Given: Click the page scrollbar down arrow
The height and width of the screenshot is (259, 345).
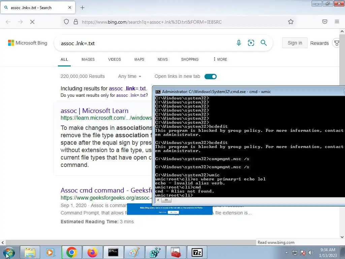Looking at the screenshot, I should (342, 237).
